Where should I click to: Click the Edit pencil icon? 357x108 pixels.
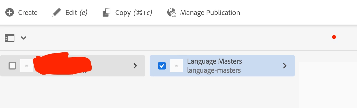57,13
